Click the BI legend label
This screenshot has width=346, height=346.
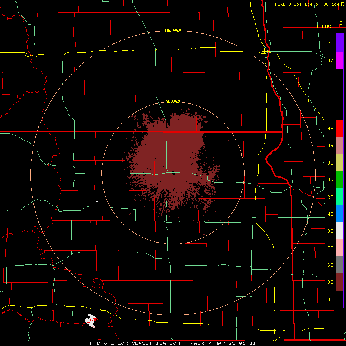click(330, 282)
